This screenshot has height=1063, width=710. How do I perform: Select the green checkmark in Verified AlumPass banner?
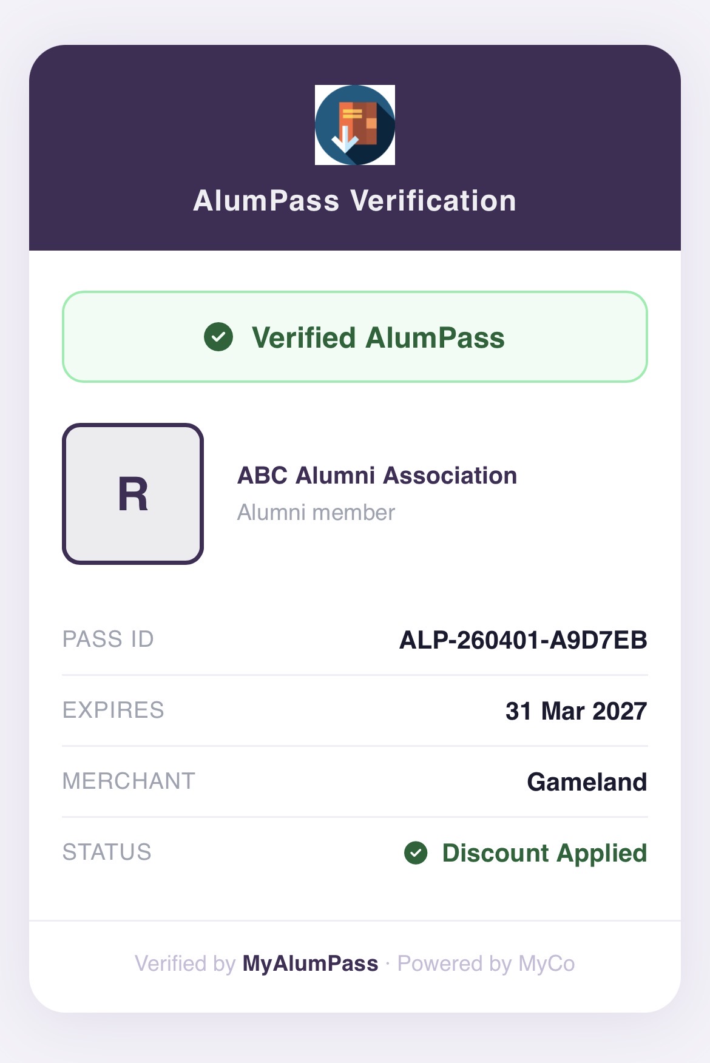point(219,338)
